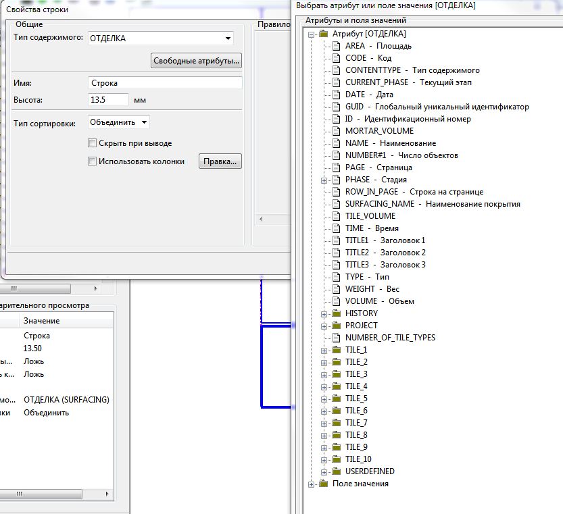Expand the TILE_5 folder node
Screen dimensions: 563x514
point(324,399)
